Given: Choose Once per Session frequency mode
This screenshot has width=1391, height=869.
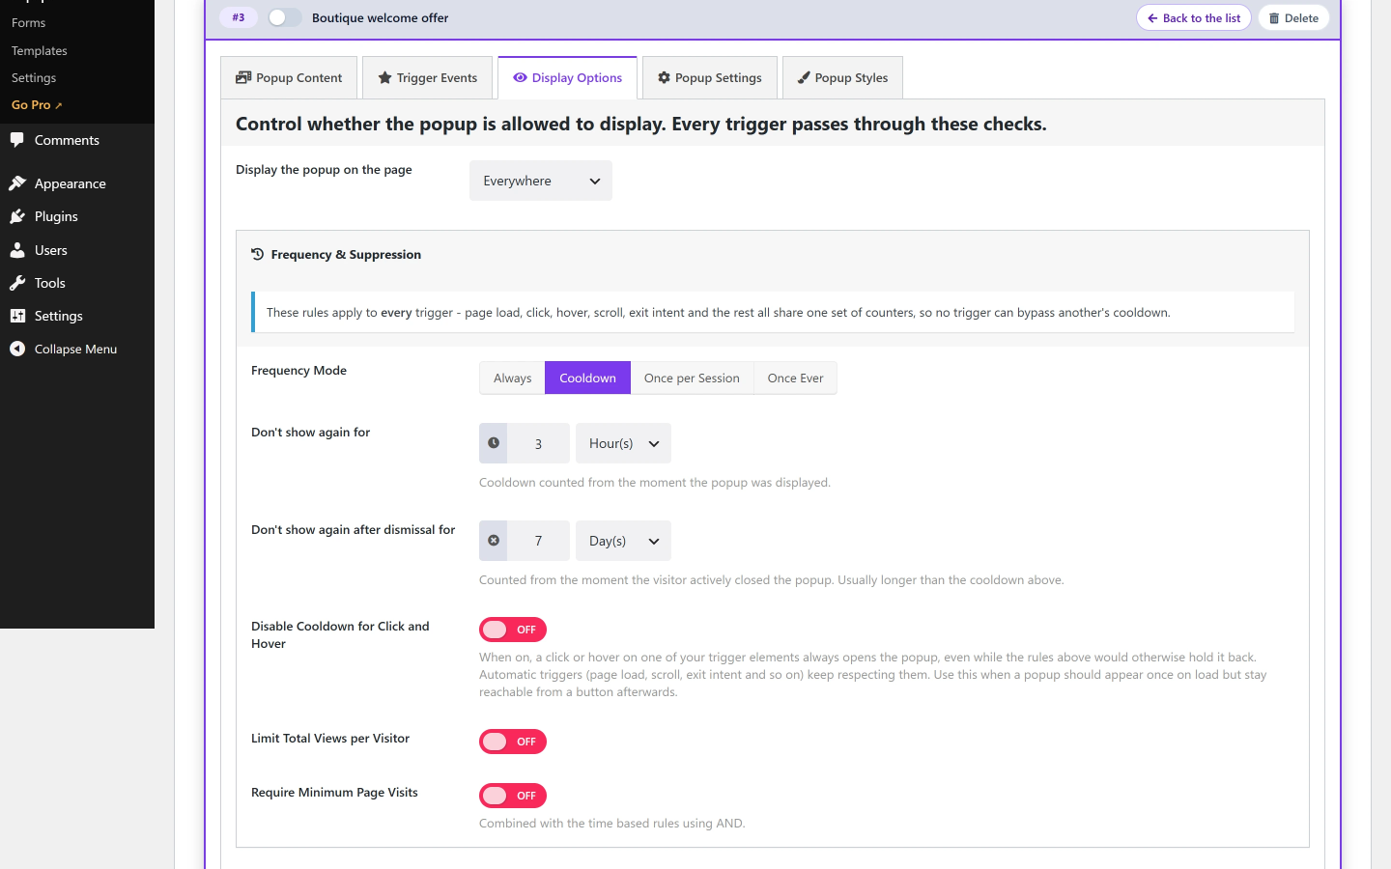Looking at the screenshot, I should tap(692, 378).
